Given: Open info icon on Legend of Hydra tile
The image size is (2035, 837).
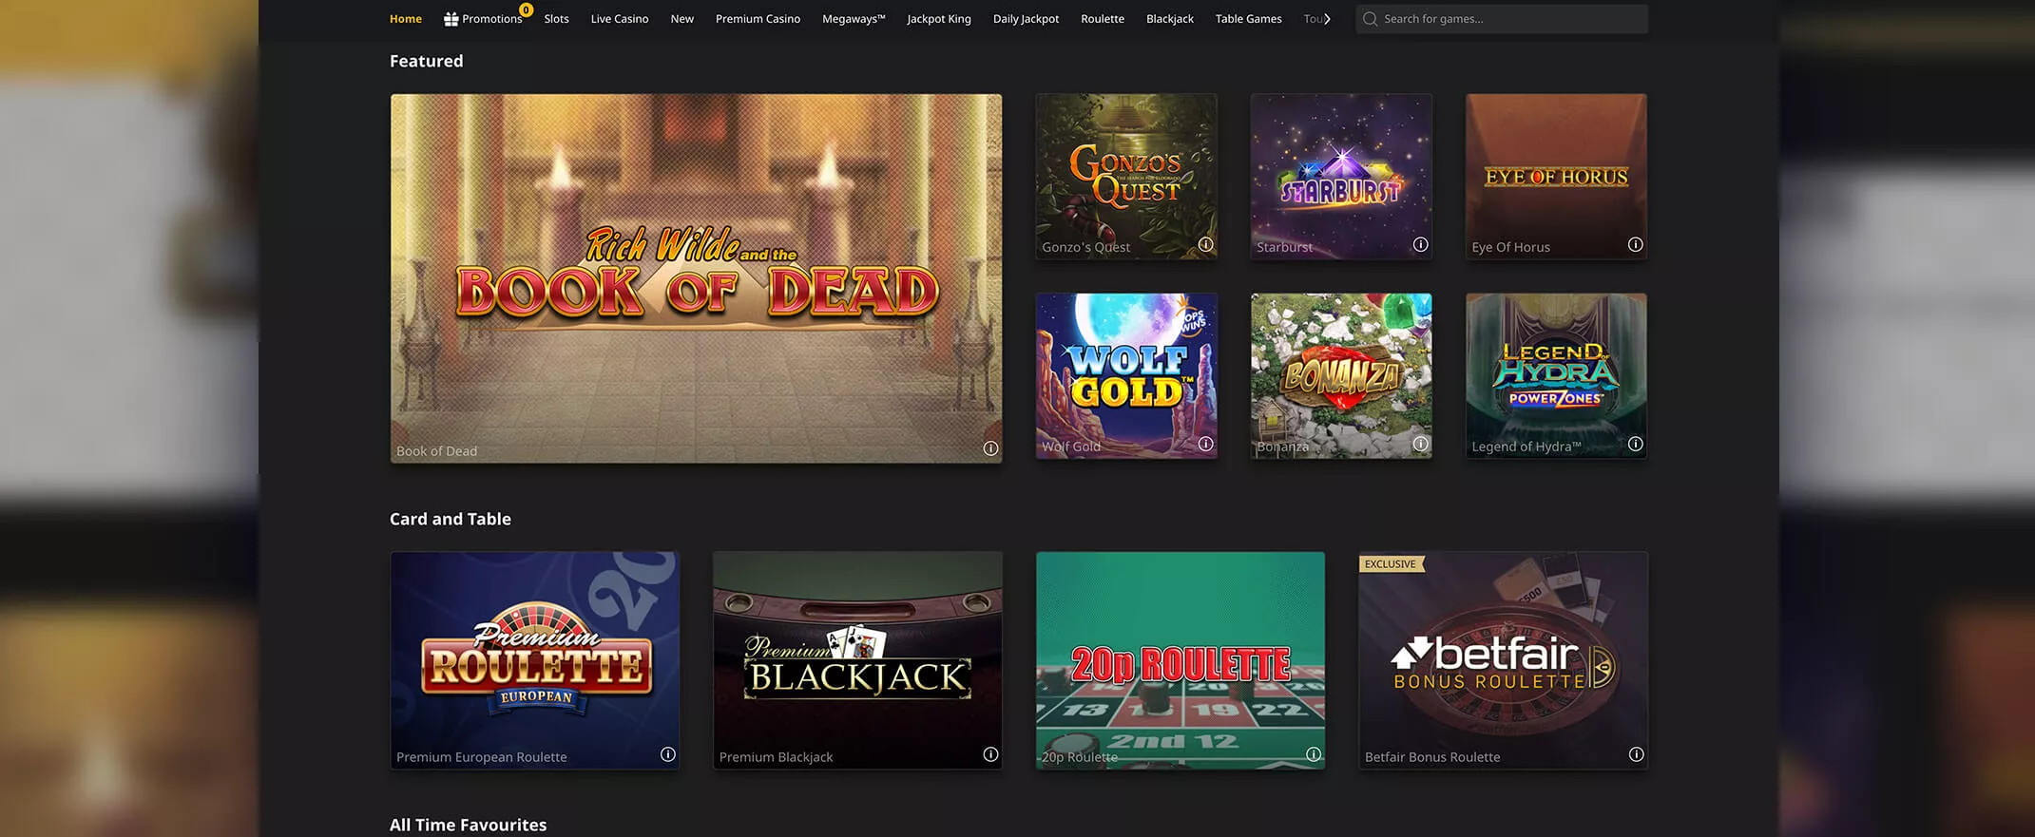Looking at the screenshot, I should [1635, 444].
